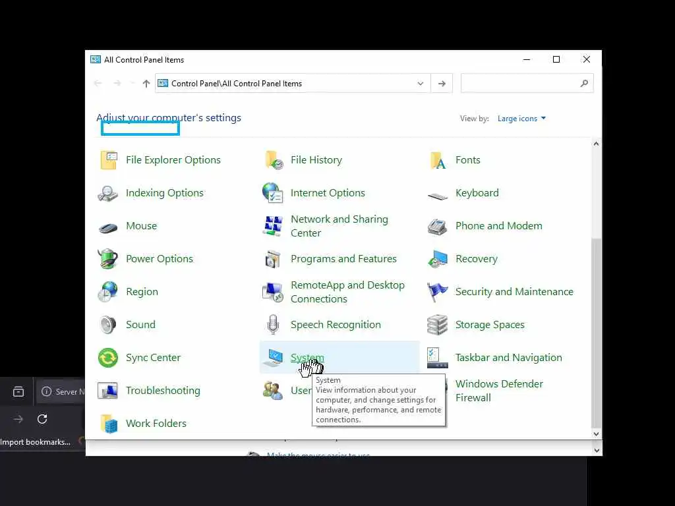Click the Programs and Features link
The width and height of the screenshot is (675, 506).
point(343,258)
